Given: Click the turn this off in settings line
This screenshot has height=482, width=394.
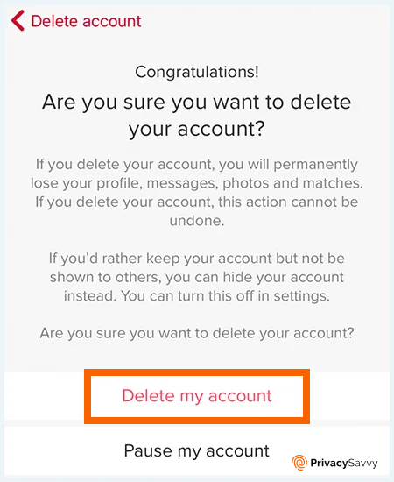Looking at the screenshot, I should (197, 296).
